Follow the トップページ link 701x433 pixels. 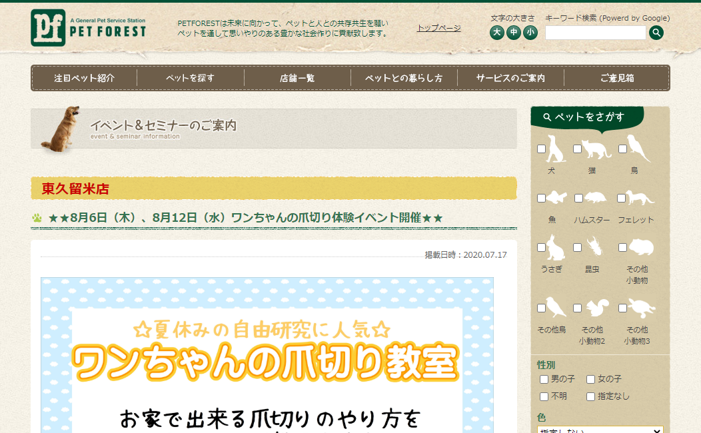[438, 28]
